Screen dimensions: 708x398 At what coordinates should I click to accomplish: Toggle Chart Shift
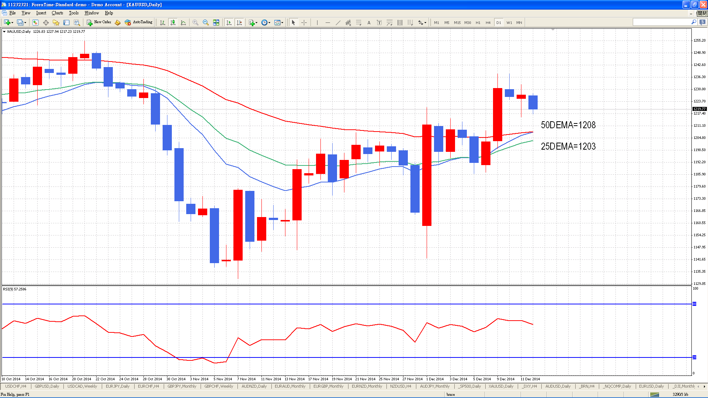coord(239,22)
